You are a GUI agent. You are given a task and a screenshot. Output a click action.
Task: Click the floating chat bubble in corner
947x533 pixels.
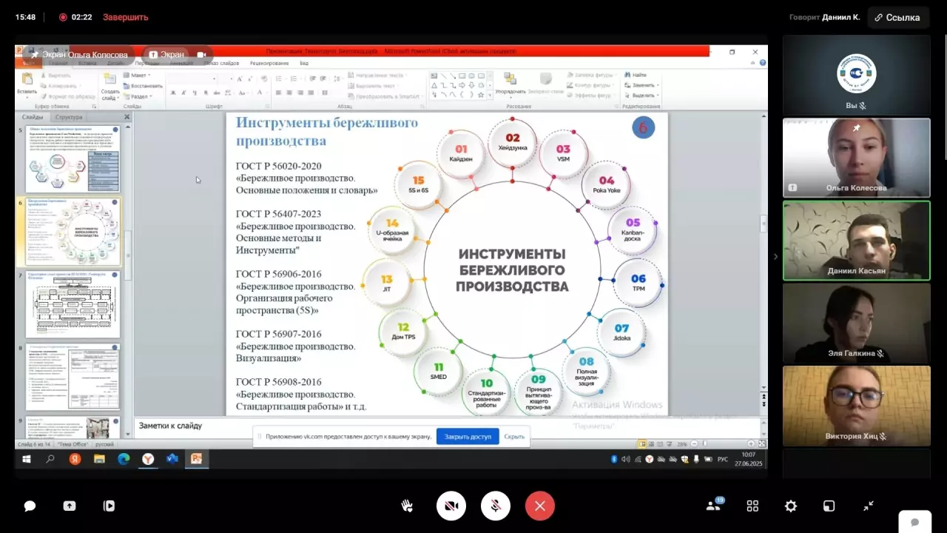tap(915, 522)
